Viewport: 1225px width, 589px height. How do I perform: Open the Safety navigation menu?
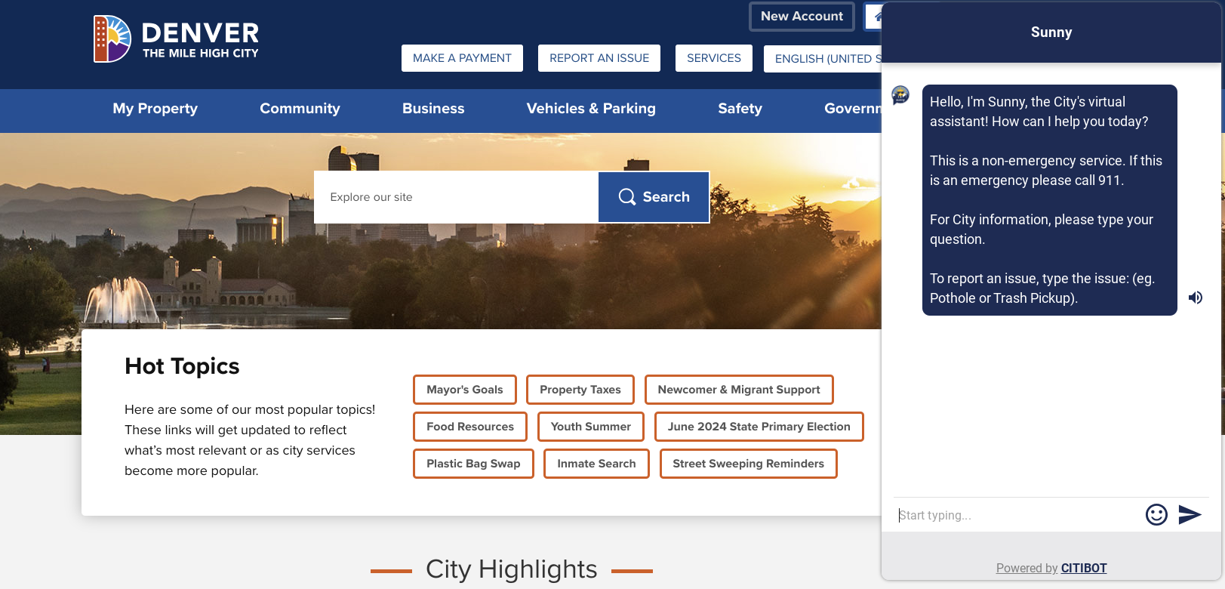tap(740, 109)
